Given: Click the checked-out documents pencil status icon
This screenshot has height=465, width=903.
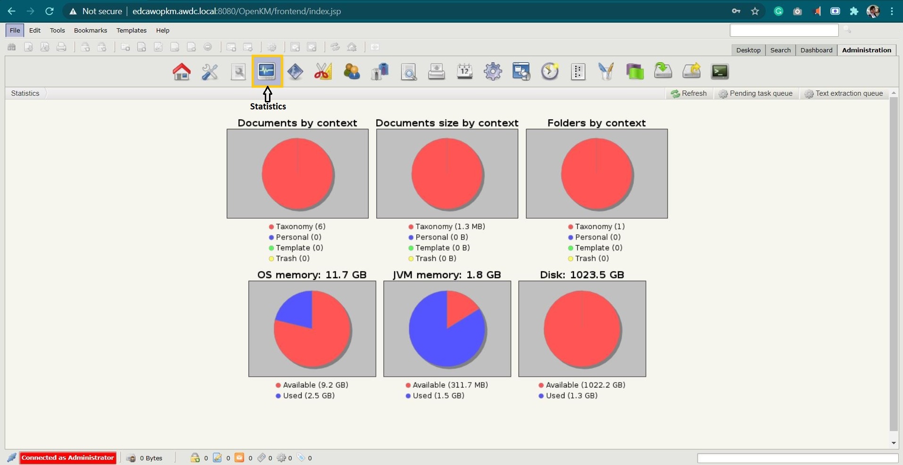Looking at the screenshot, I should pyautogui.click(x=218, y=457).
